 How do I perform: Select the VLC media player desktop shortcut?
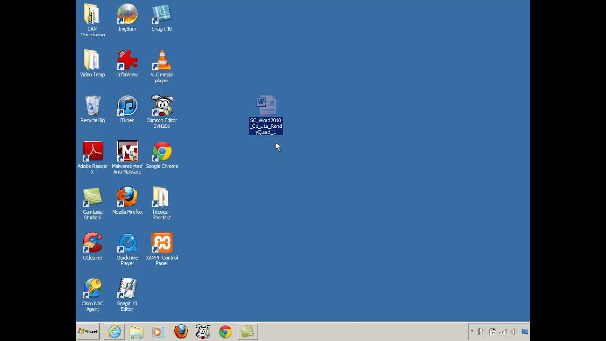161,66
